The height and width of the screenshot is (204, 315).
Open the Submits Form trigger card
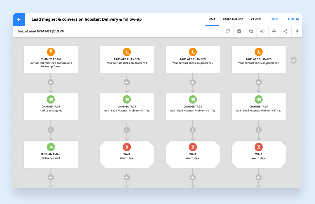click(x=51, y=59)
